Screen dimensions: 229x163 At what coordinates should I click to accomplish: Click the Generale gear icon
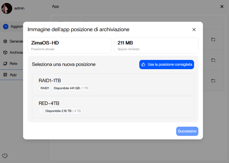(5, 41)
